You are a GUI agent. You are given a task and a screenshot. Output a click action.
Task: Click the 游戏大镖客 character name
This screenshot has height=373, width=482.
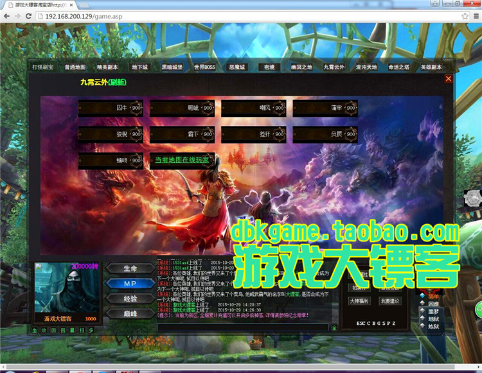point(58,318)
